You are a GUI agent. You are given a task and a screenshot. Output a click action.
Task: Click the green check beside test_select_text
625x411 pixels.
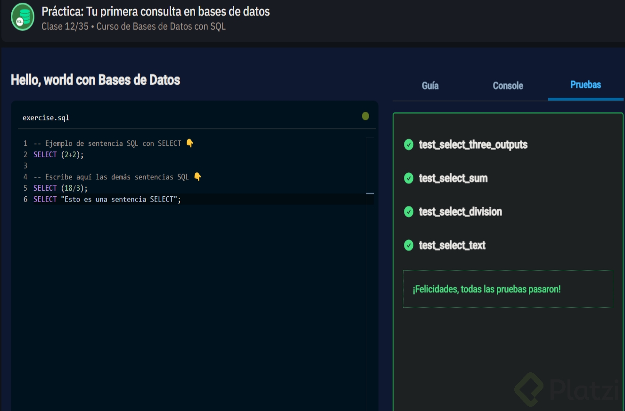[x=409, y=245]
